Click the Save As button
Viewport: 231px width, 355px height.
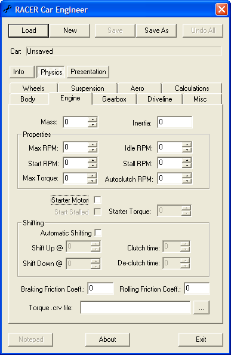(x=156, y=30)
